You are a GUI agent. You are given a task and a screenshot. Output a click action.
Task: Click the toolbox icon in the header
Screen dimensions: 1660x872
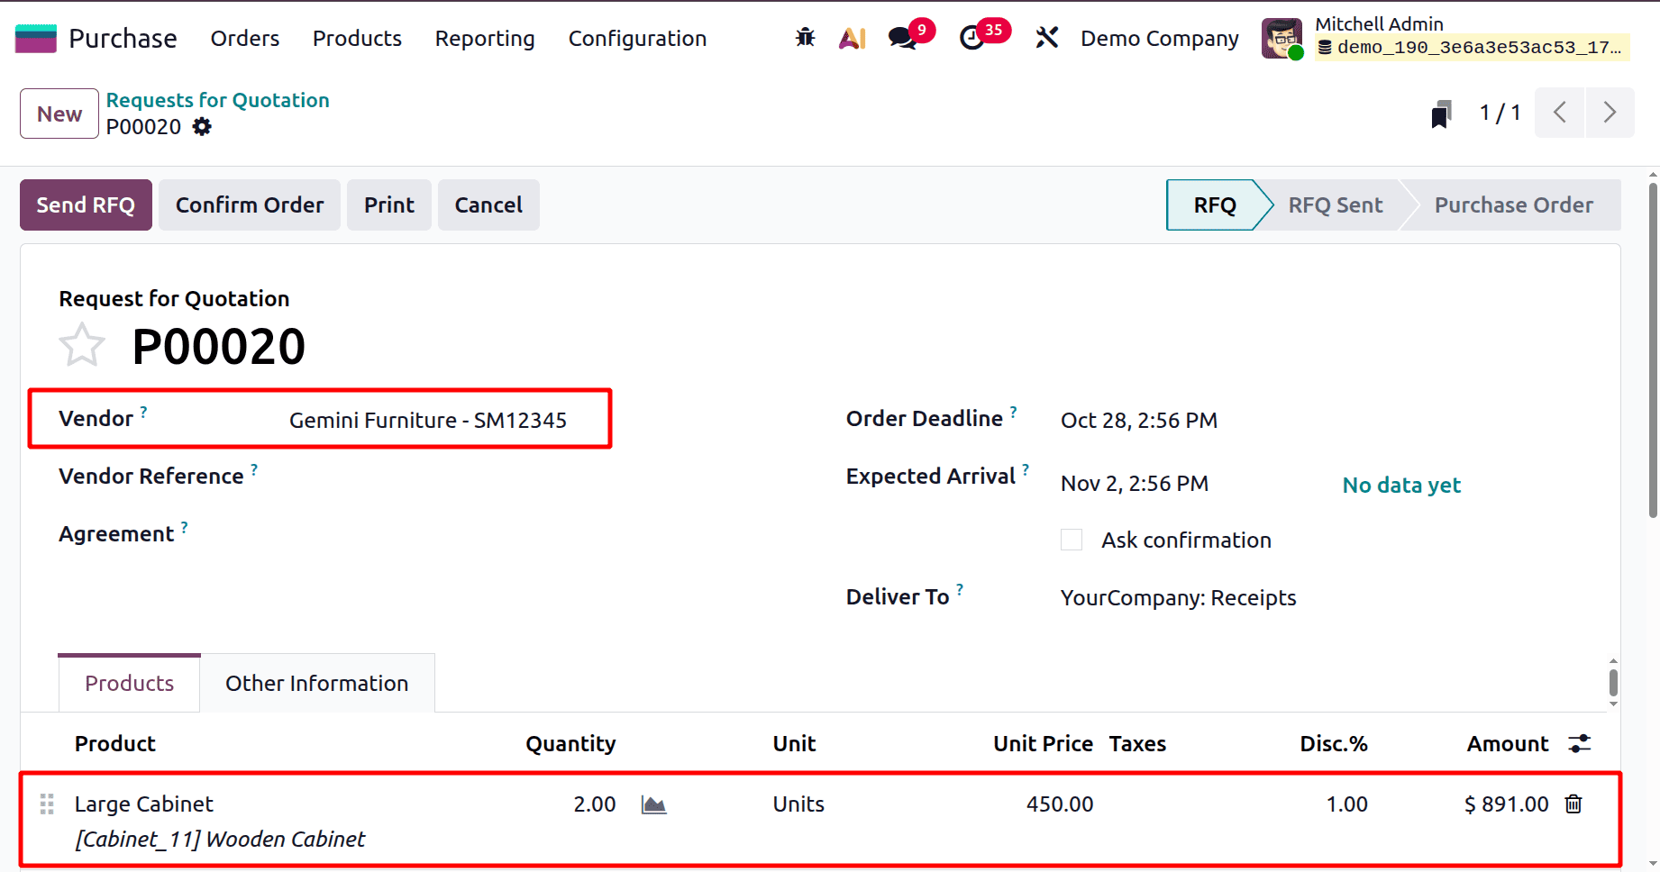pos(1046,38)
